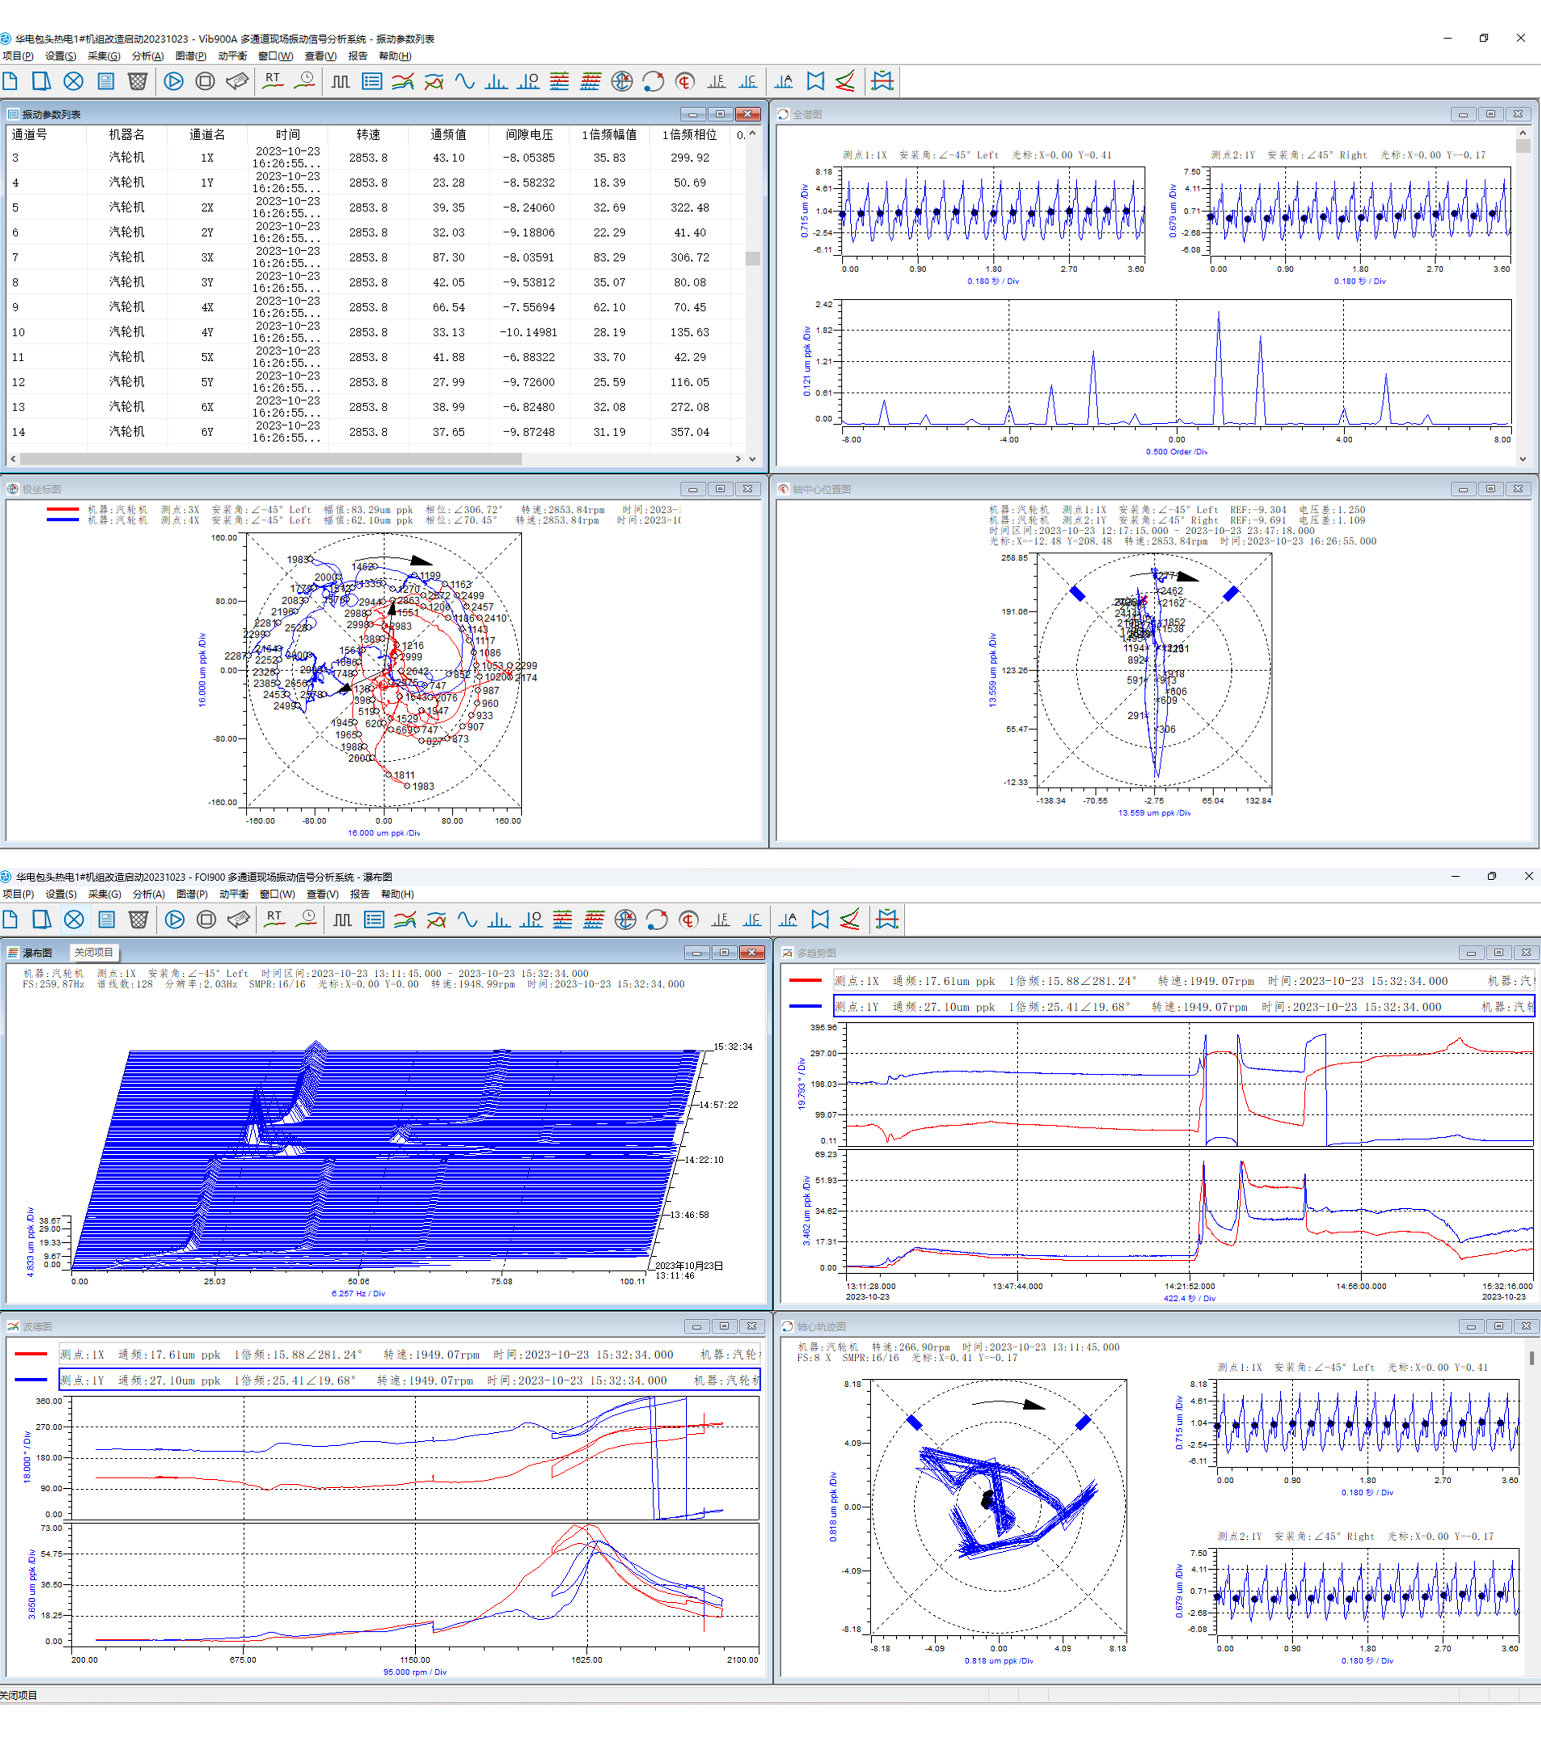Click A-spectrum icon in FOI900 toolbar
Viewport: 1541px width, 1742px height.
pyautogui.click(x=788, y=920)
